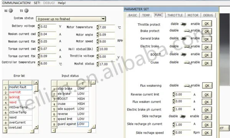Click the Electric brake ph current field
Screen dimensions: 230x138
[x=183, y=109]
